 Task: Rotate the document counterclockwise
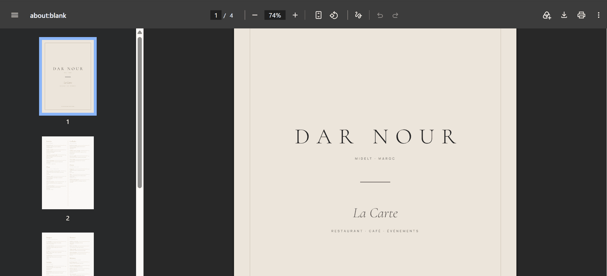click(334, 15)
